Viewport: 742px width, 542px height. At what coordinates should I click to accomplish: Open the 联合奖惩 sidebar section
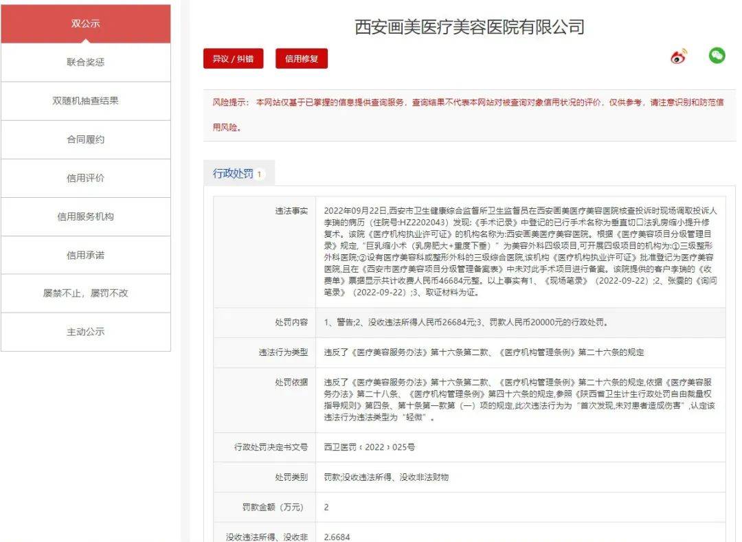tap(87, 62)
